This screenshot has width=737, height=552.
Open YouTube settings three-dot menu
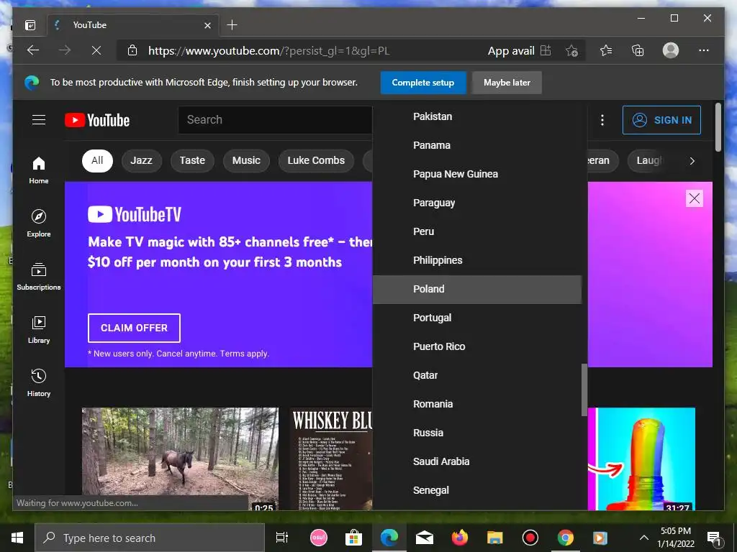tap(602, 120)
